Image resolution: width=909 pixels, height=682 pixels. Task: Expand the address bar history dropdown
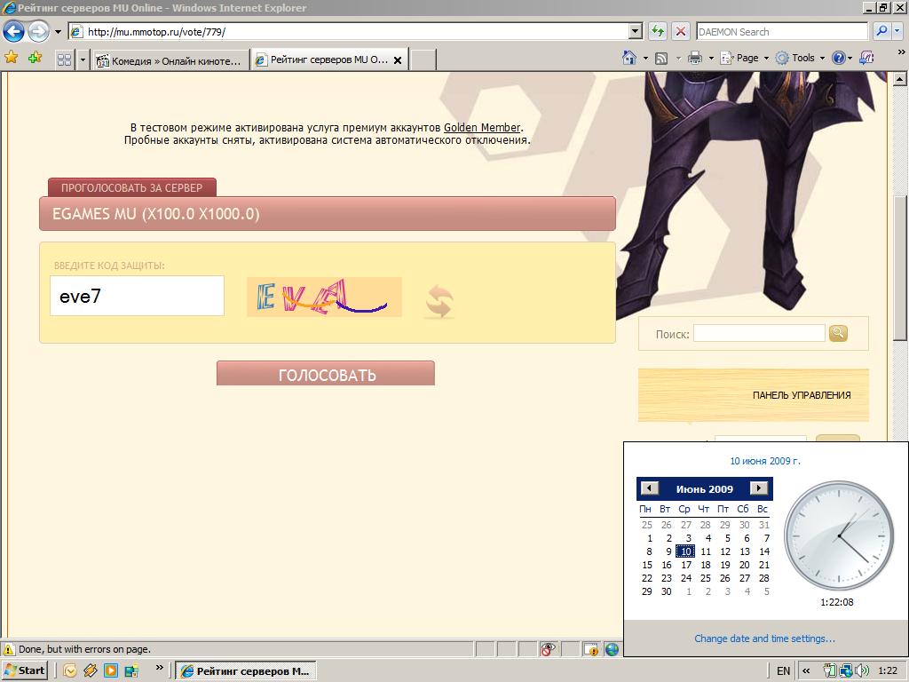(636, 32)
